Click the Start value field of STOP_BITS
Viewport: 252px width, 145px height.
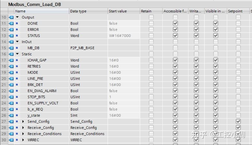point(123,97)
